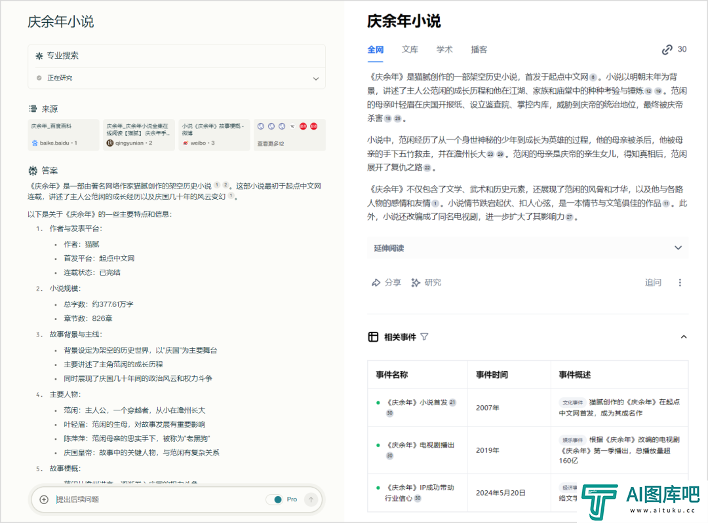
Task: Switch to the 文库 tab
Action: (x=410, y=50)
